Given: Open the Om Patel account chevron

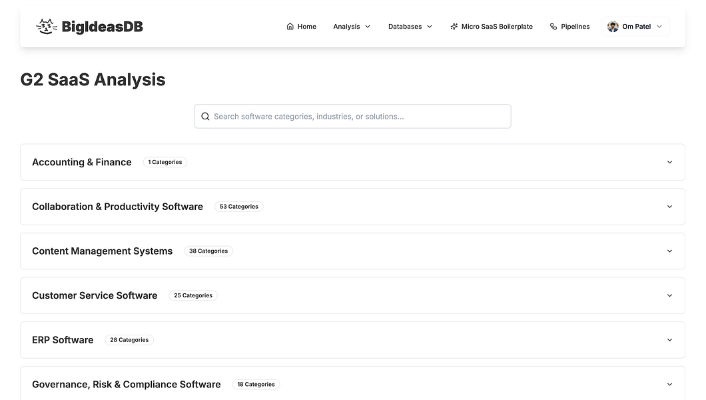Looking at the screenshot, I should pos(659,27).
